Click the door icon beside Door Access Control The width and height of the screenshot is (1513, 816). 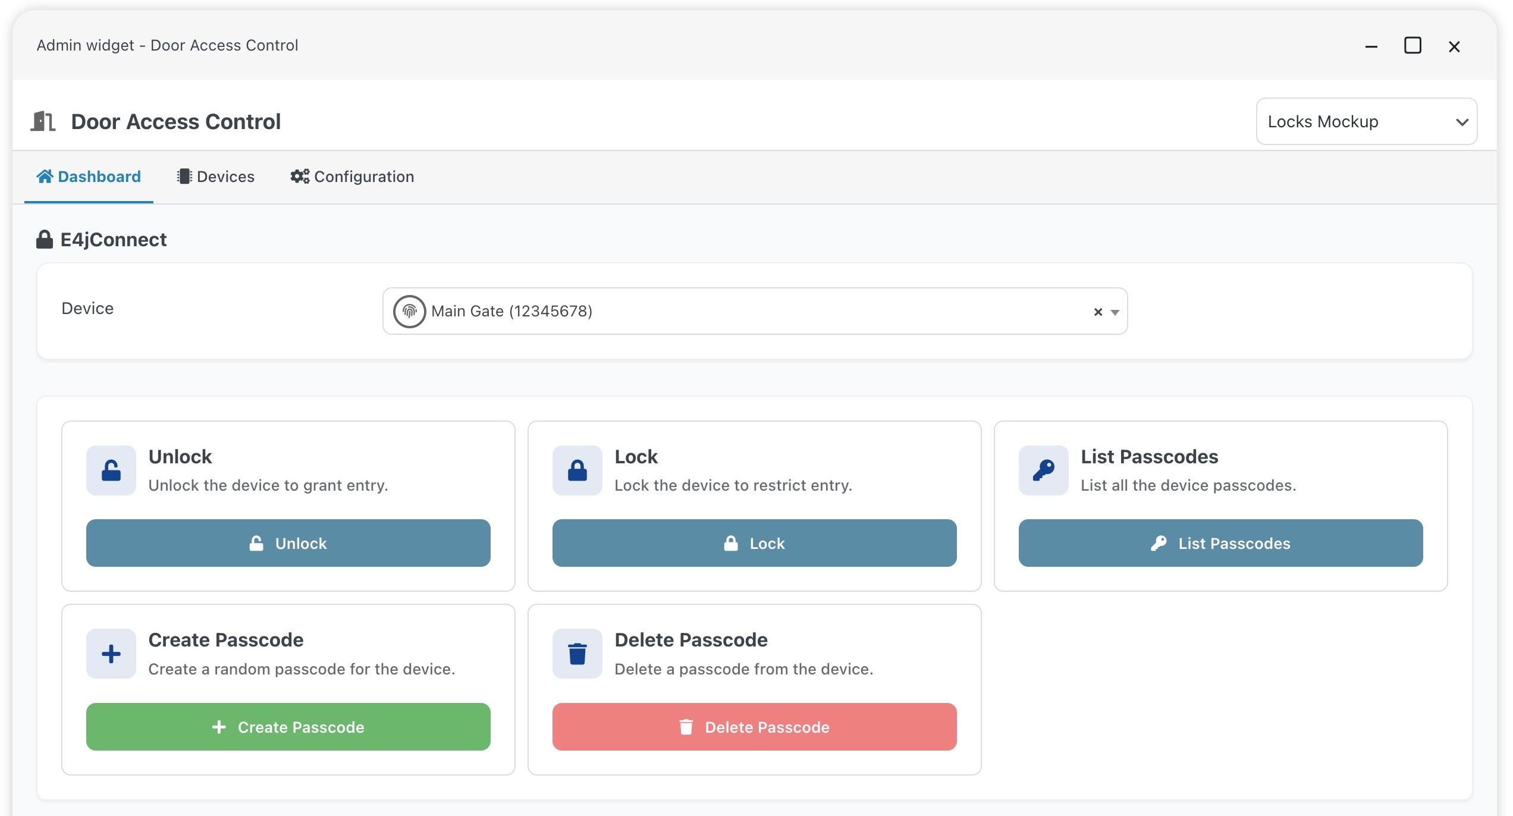(43, 121)
